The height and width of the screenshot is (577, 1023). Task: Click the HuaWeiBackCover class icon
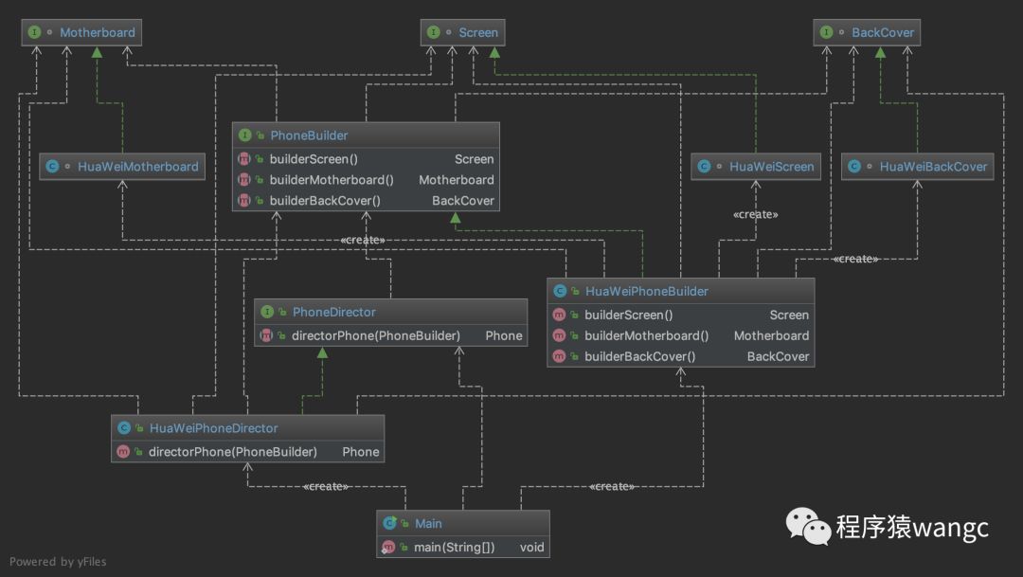(854, 167)
